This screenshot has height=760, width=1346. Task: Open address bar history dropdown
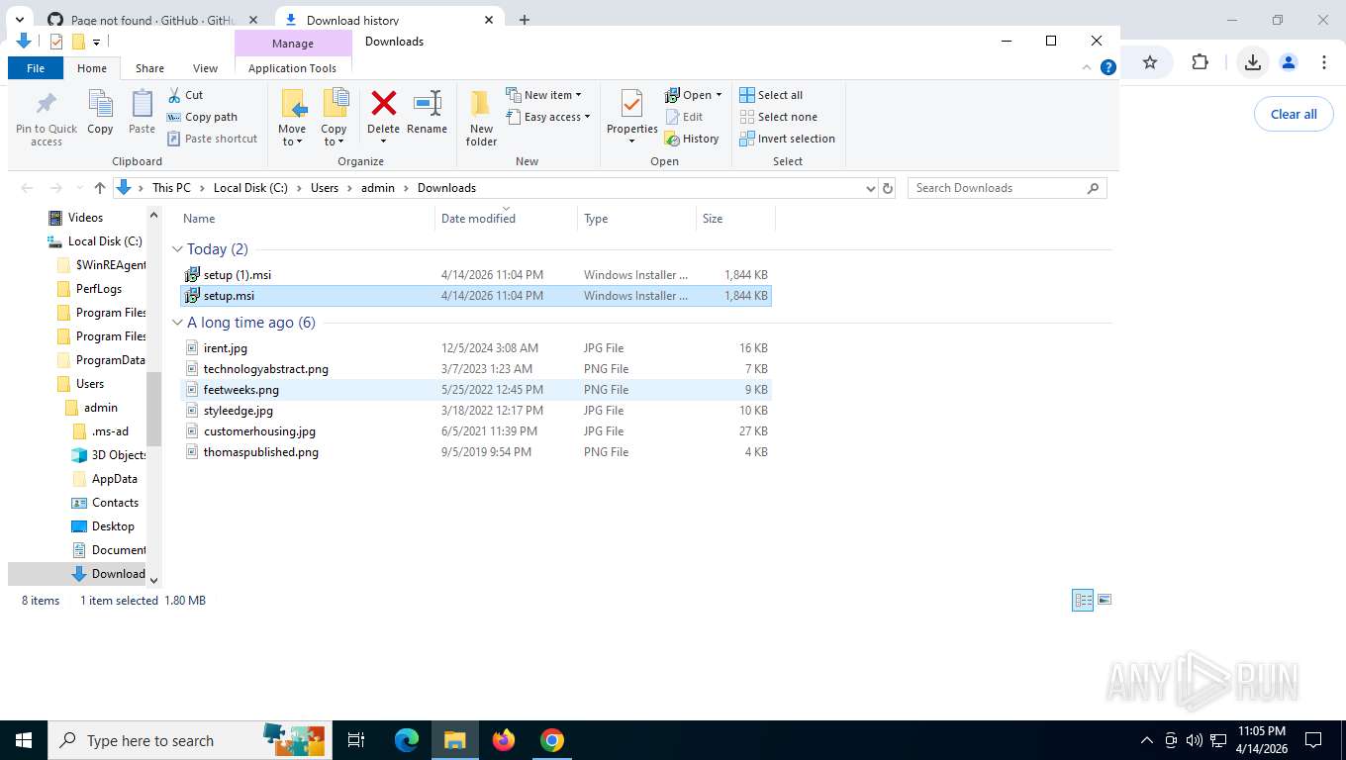pyautogui.click(x=870, y=188)
